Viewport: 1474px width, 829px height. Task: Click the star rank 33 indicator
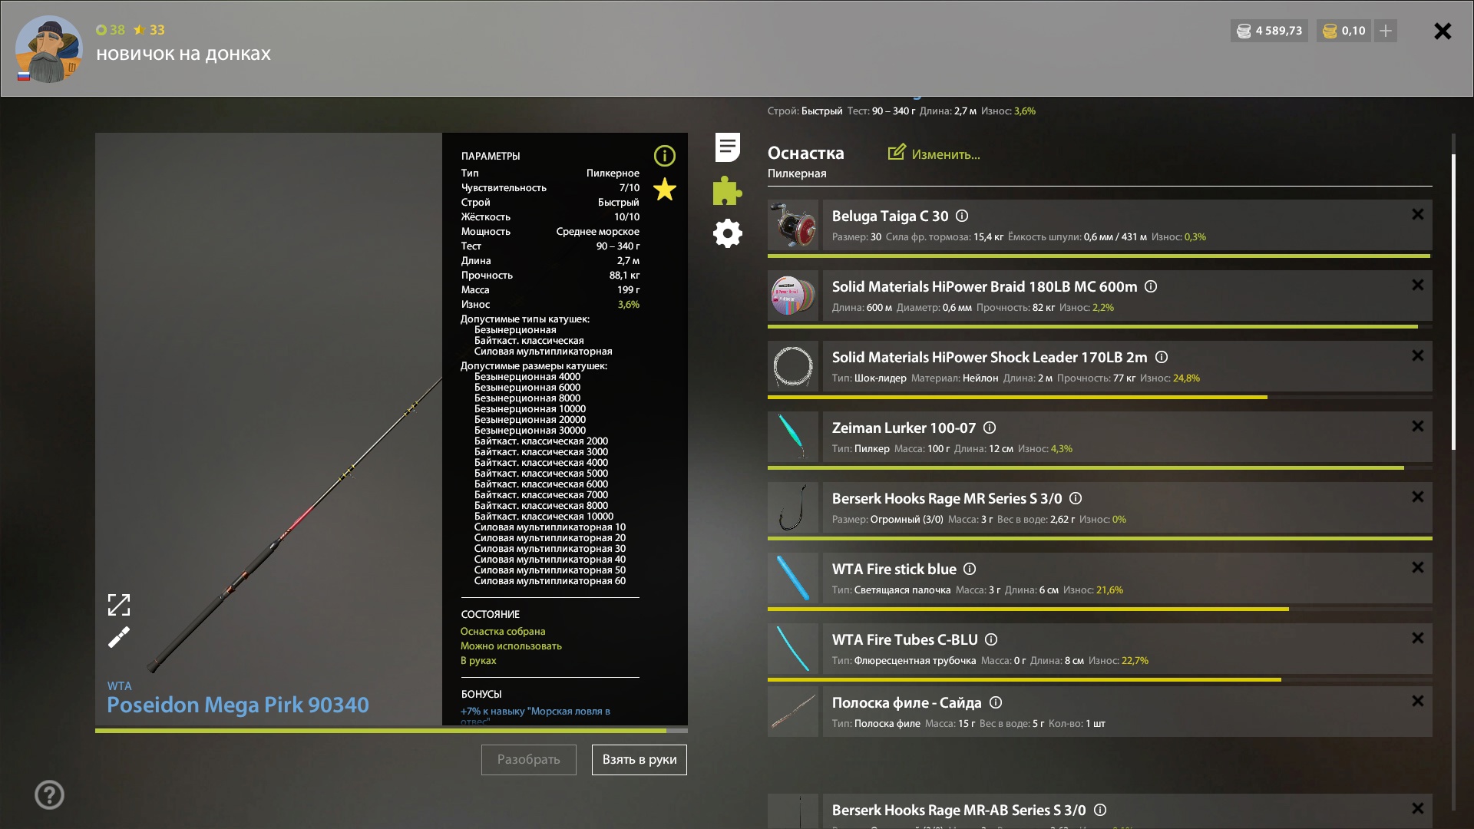click(x=149, y=30)
